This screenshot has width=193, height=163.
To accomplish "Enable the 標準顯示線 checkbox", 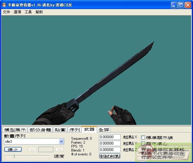I will coord(143,138).
